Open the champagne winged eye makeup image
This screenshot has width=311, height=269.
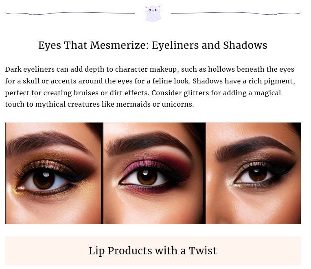click(253, 173)
